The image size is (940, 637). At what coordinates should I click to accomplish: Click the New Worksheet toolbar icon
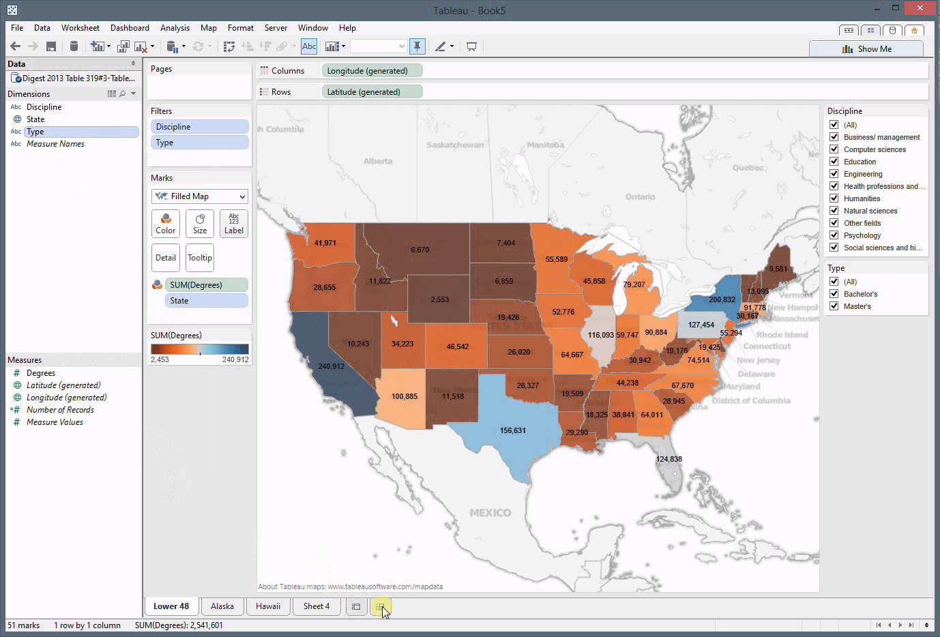[98, 46]
